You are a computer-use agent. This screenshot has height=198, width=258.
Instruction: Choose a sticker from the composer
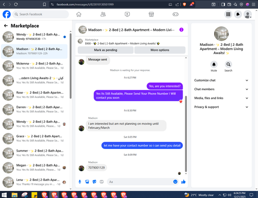pos(94,181)
